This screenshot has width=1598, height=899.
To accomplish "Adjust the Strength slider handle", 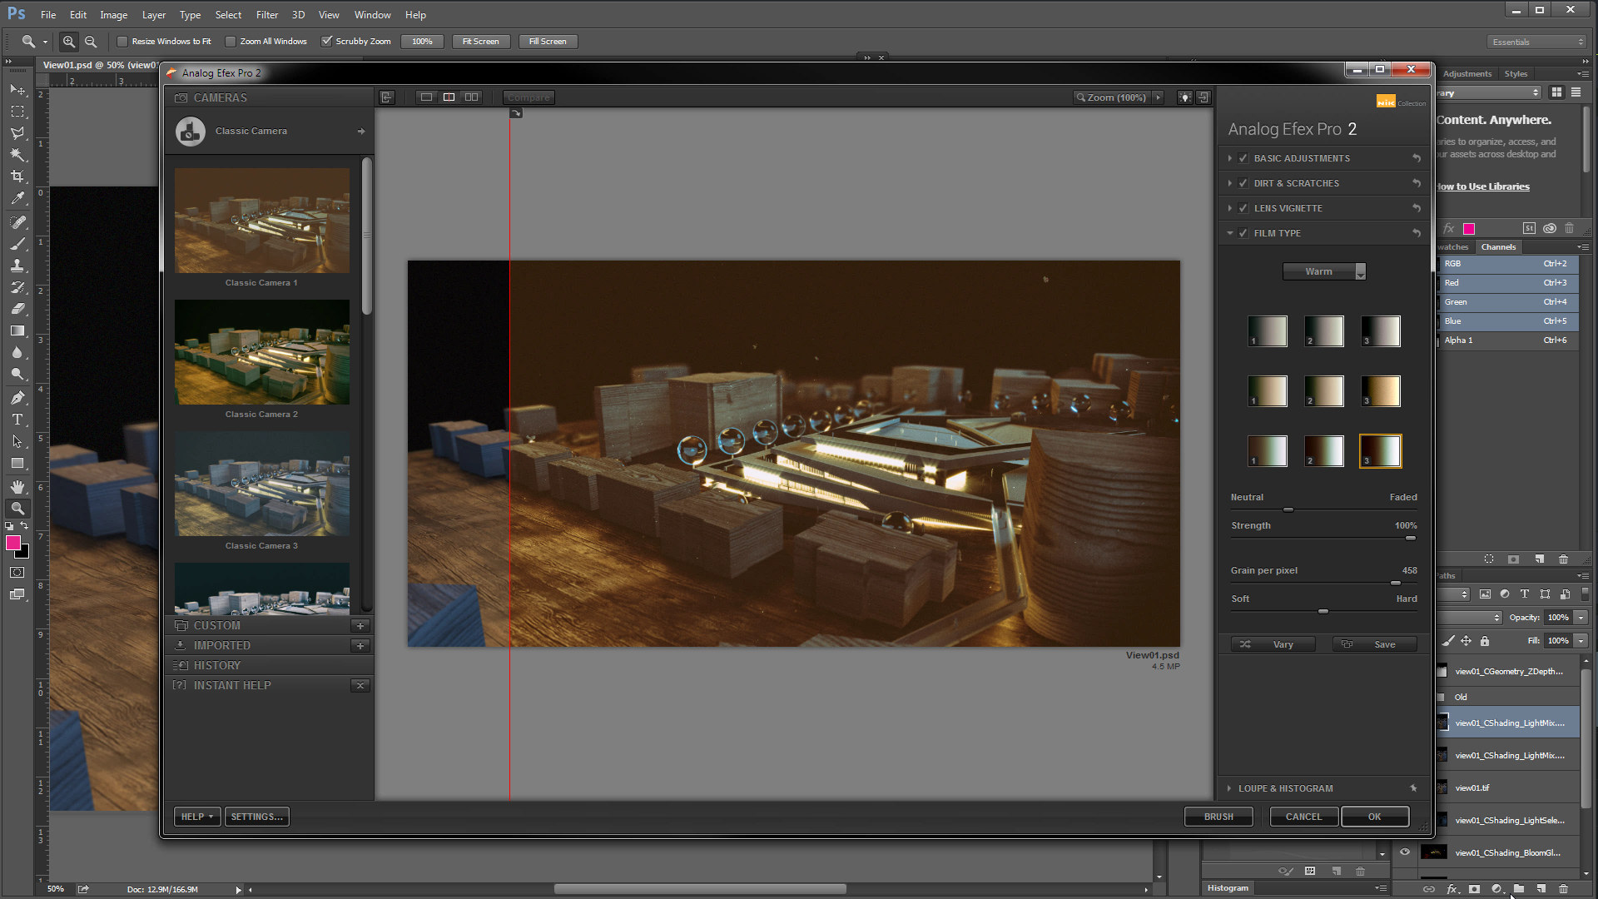I will pos(1411,538).
